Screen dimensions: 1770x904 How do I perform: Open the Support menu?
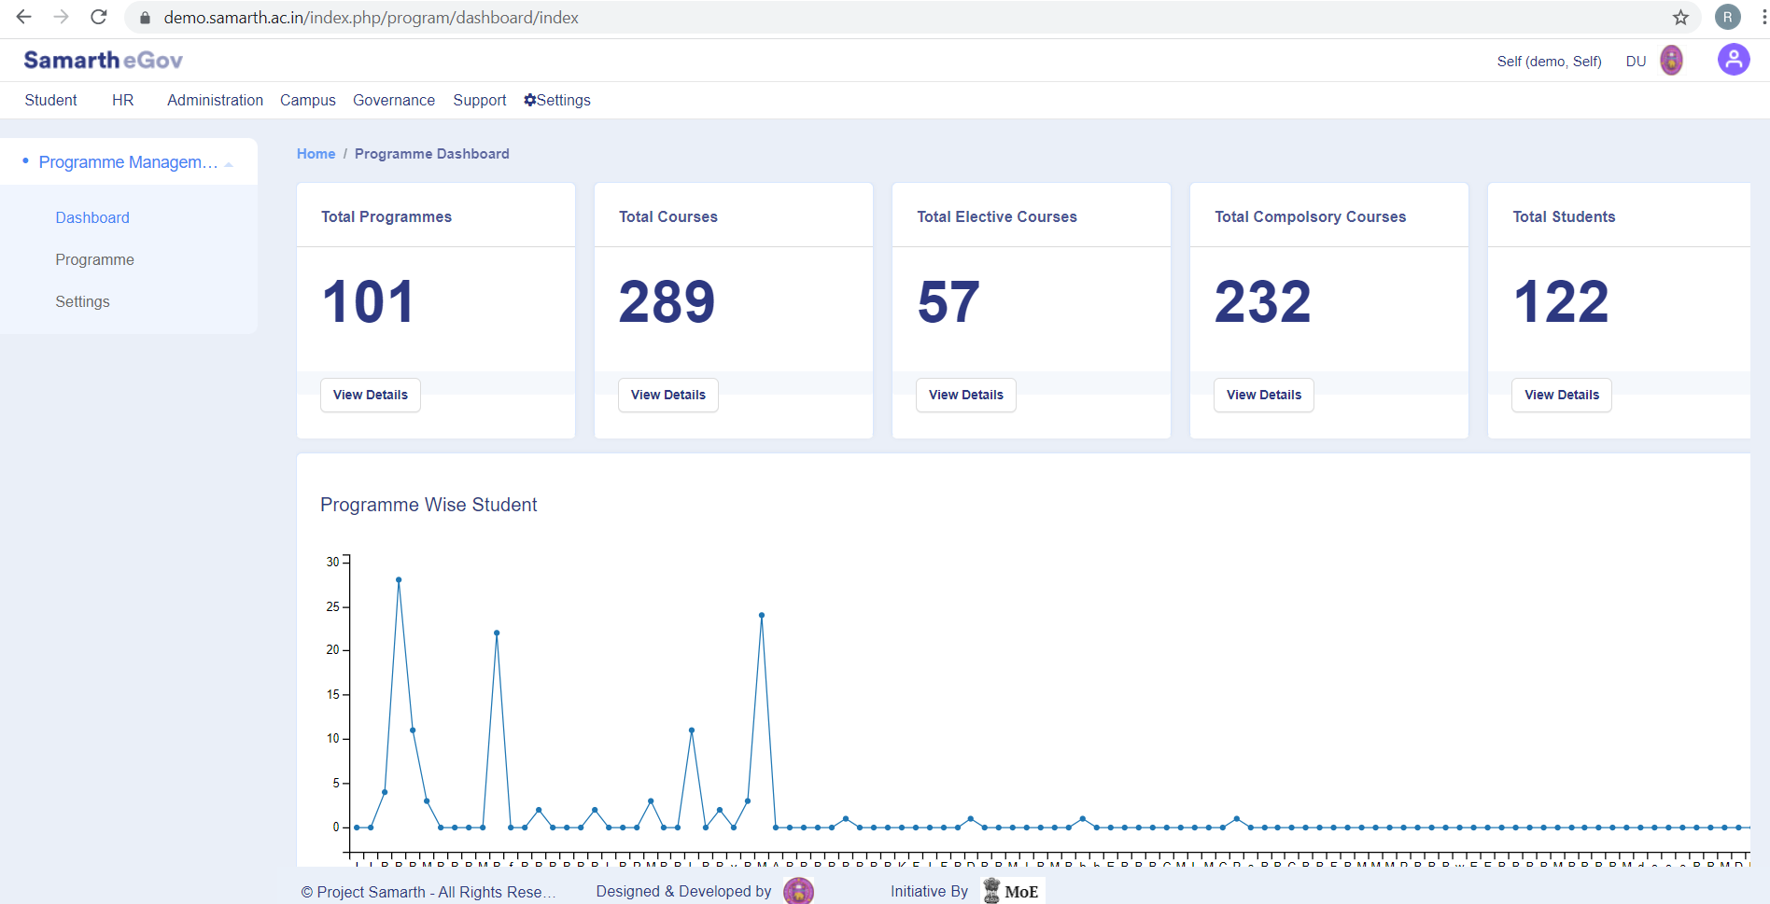click(x=479, y=100)
